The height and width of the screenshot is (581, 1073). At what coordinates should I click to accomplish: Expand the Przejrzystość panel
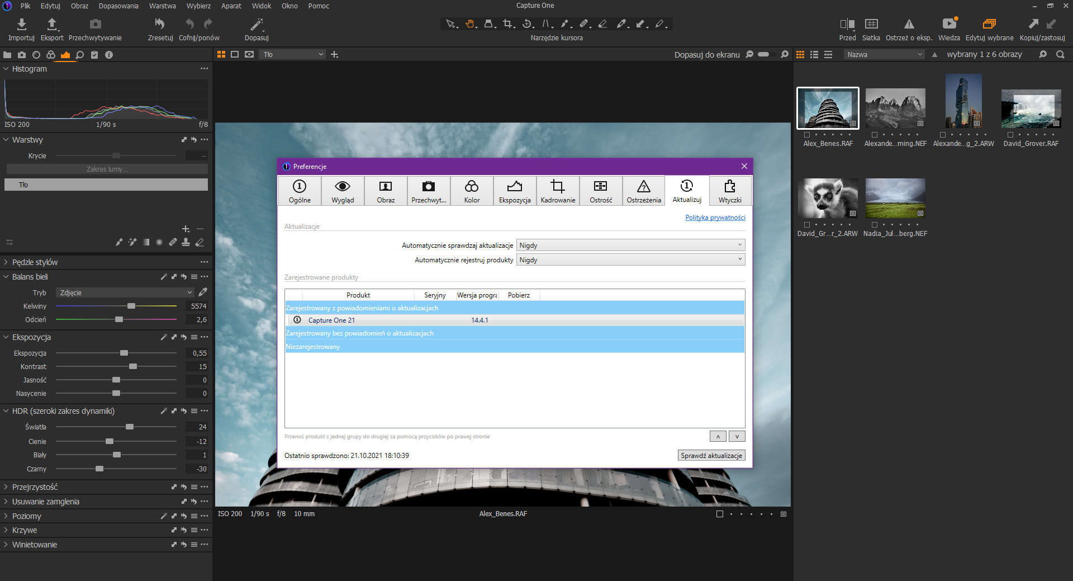[6, 487]
